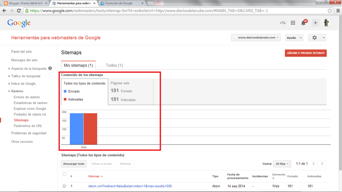Viewport: 342px width, 192px height.
Task: Open the Google apps grid icon
Action: [x=293, y=23]
